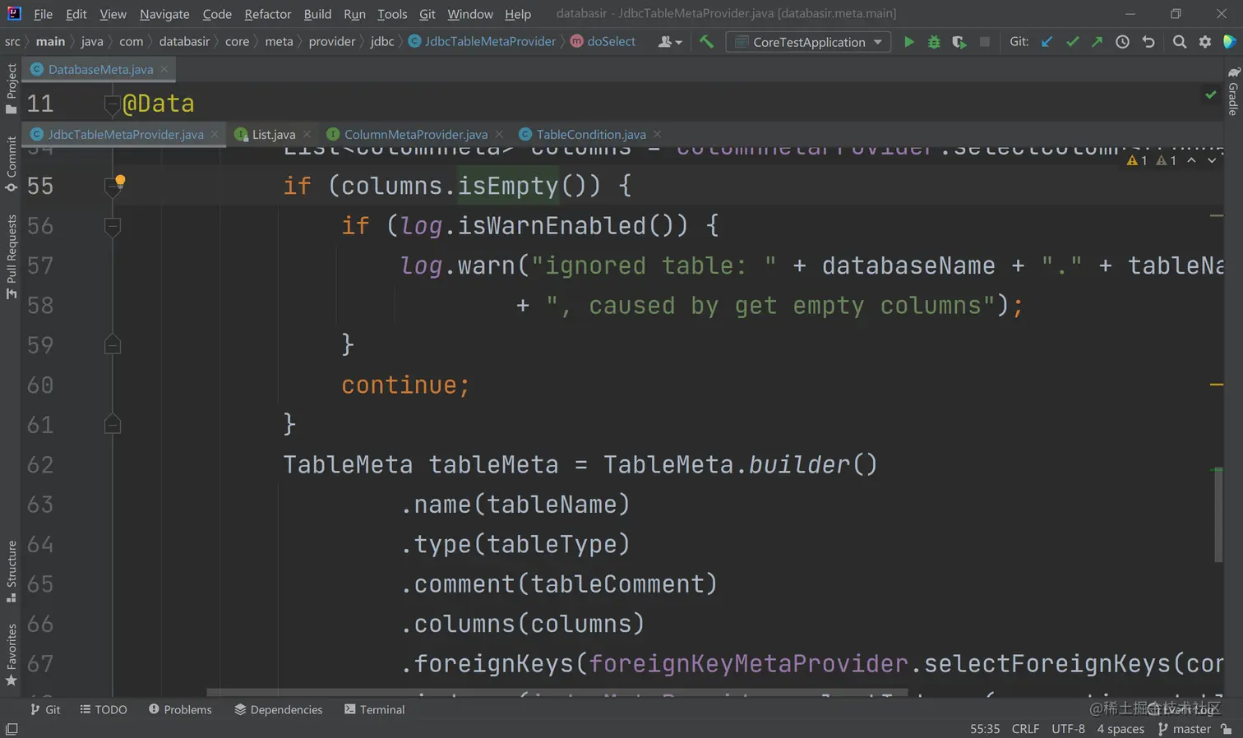Image resolution: width=1243 pixels, height=738 pixels.
Task: Open the Build menu
Action: 317,14
